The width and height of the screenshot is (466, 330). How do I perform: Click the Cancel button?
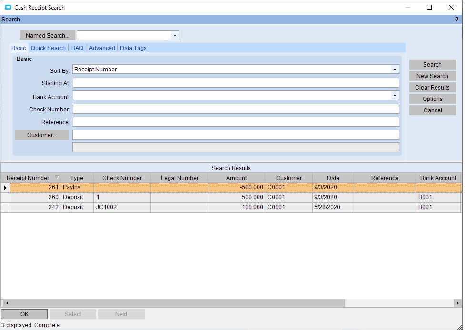432,110
